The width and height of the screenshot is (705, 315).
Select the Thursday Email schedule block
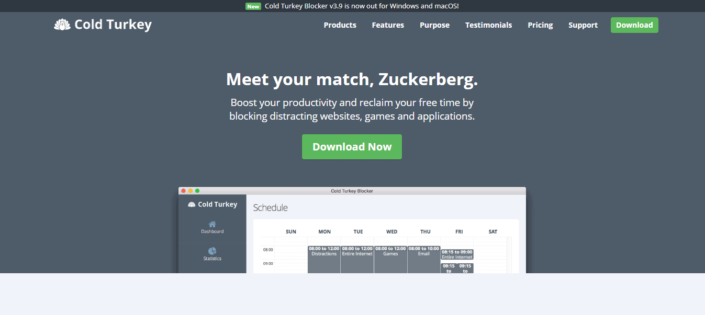click(424, 259)
